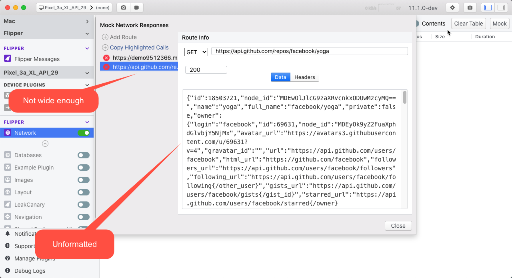Image resolution: width=512 pixels, height=278 pixels.
Task: Delete the api.github.com route with red X
Action: pos(106,67)
